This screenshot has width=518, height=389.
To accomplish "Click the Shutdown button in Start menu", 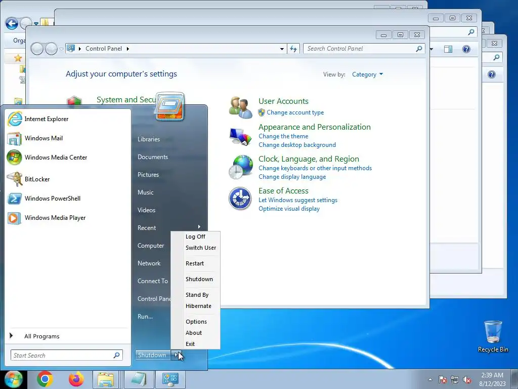I will [x=152, y=355].
